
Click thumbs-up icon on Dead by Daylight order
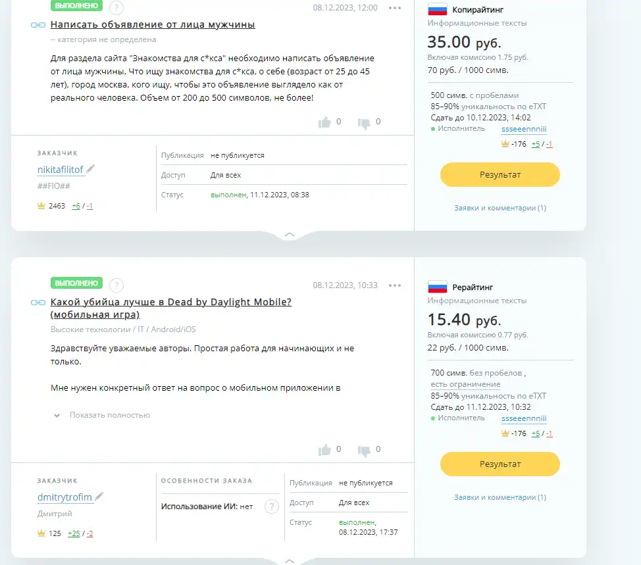point(324,450)
